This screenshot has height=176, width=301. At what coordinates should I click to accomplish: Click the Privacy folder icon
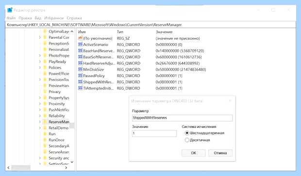(x=45, y=92)
